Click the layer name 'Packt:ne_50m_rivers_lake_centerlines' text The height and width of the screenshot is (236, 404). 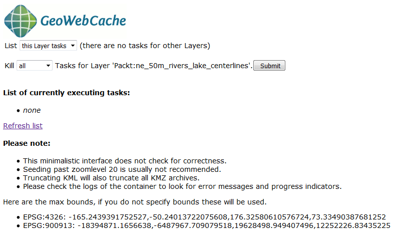182,66
